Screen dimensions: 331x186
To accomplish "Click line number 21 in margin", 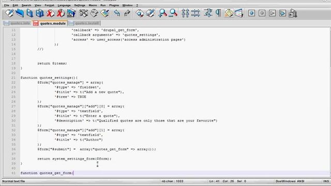I will pos(13,78).
